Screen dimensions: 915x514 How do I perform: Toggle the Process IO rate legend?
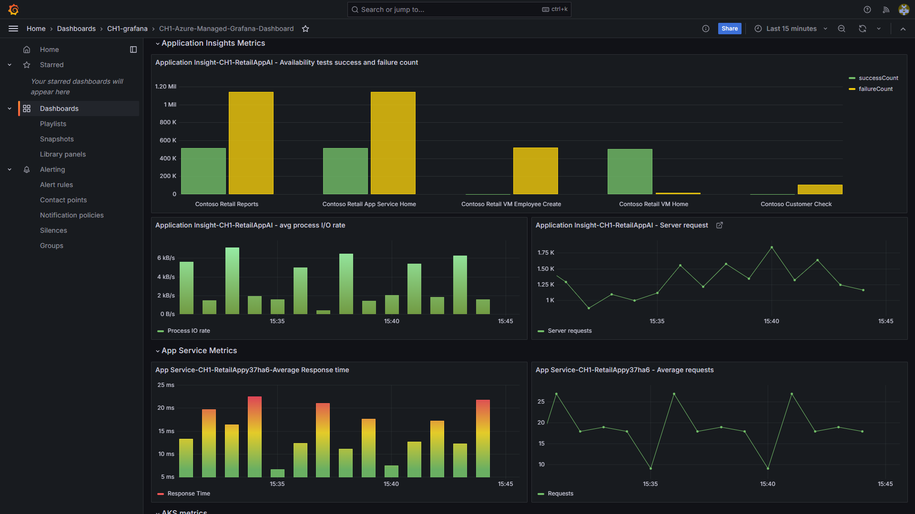click(188, 330)
